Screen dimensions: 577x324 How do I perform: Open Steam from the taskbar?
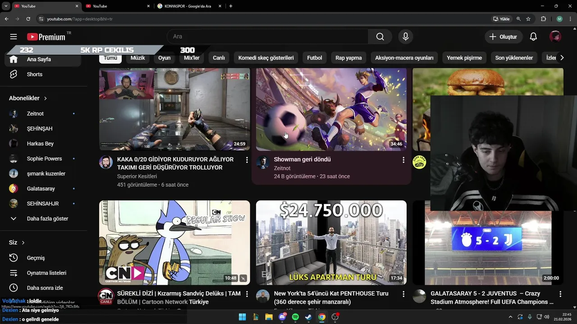308,317
